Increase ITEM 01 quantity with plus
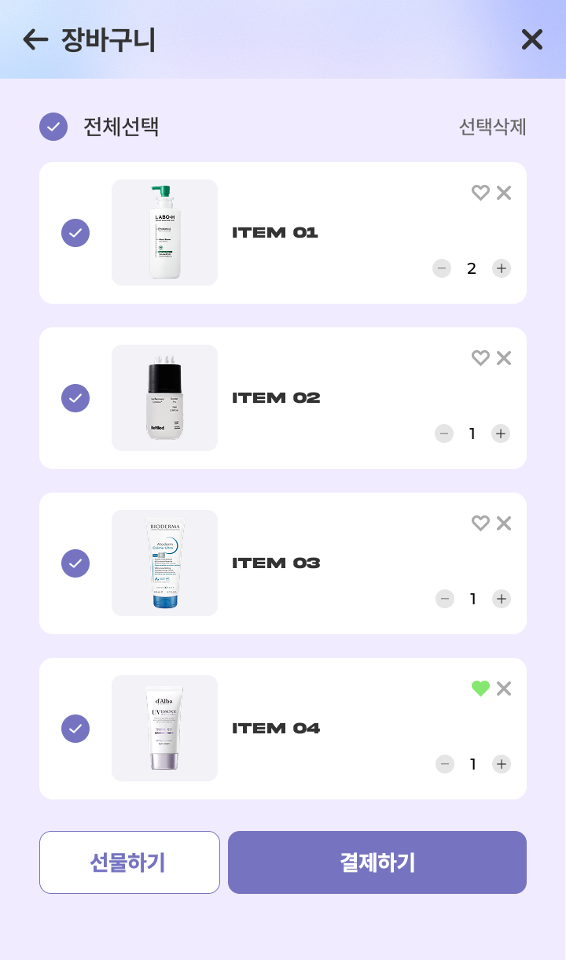Screen dimensions: 566x960 point(502,268)
